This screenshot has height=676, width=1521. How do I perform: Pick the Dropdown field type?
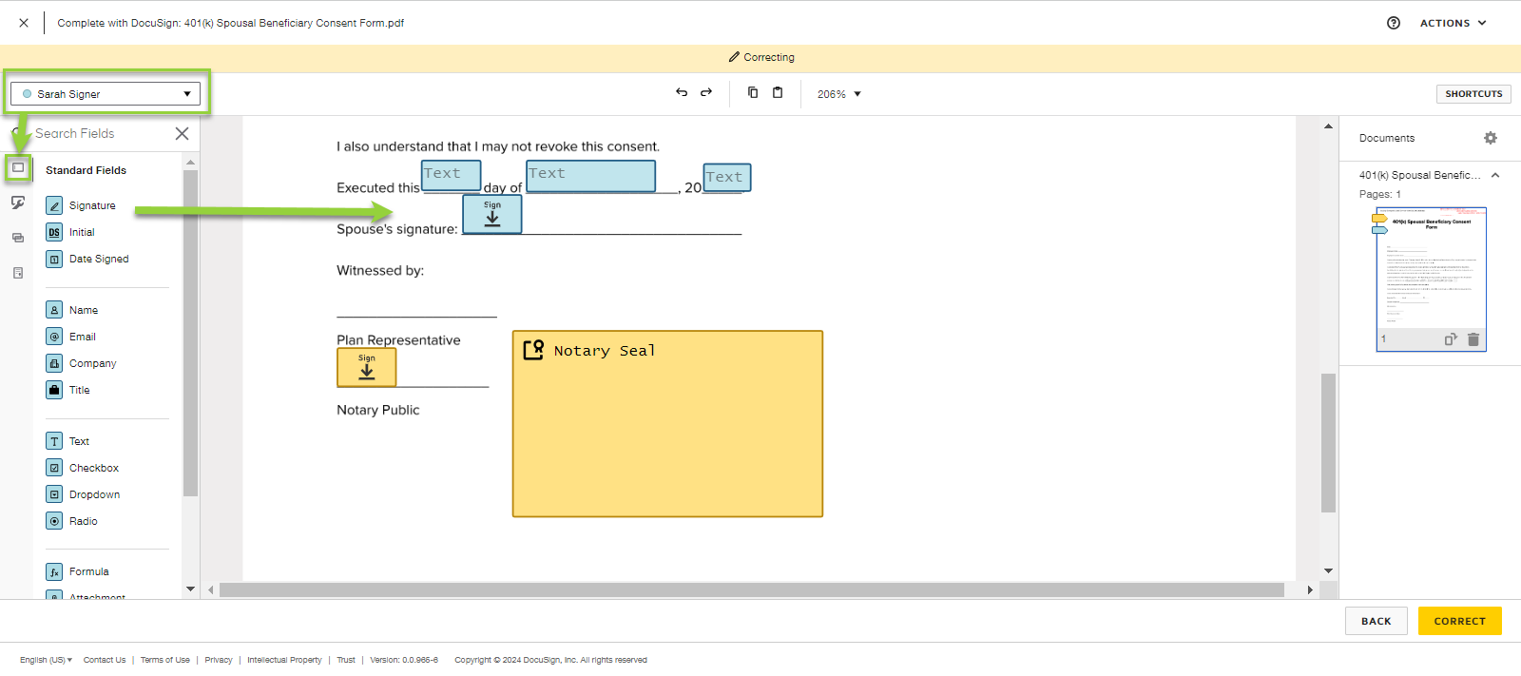tap(94, 494)
